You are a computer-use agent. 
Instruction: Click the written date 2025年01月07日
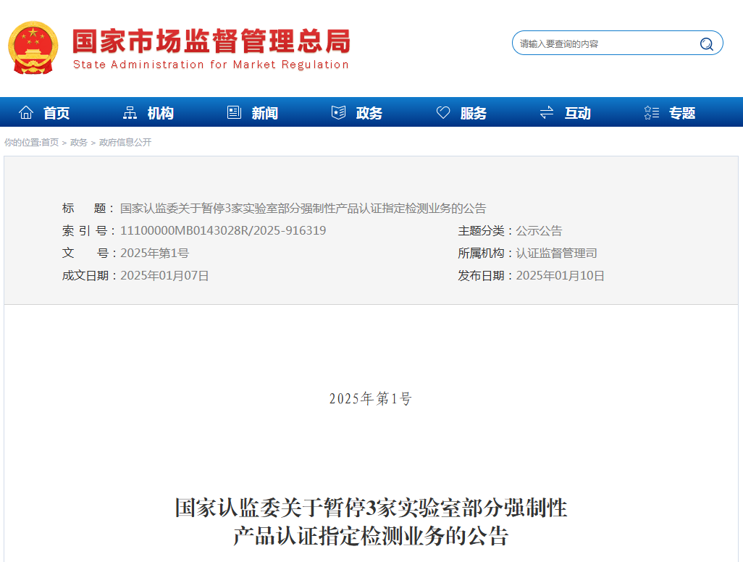164,275
